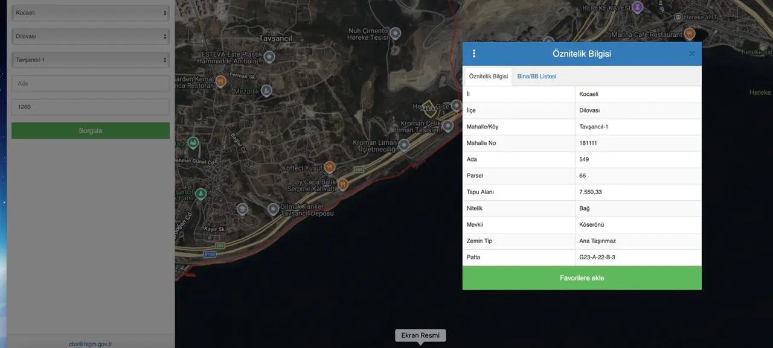This screenshot has width=773, height=348.
Task: Click the Ada value 549 in table
Action: (x=584, y=159)
